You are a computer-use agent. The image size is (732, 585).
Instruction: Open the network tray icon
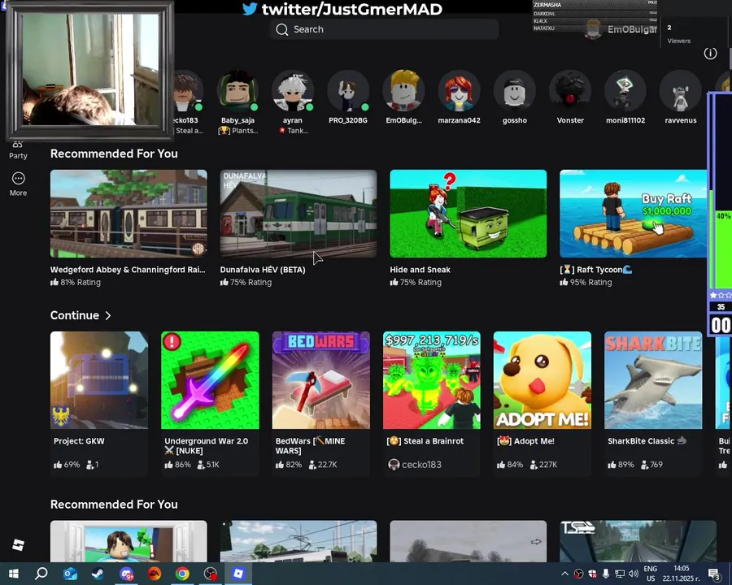pyautogui.click(x=620, y=574)
